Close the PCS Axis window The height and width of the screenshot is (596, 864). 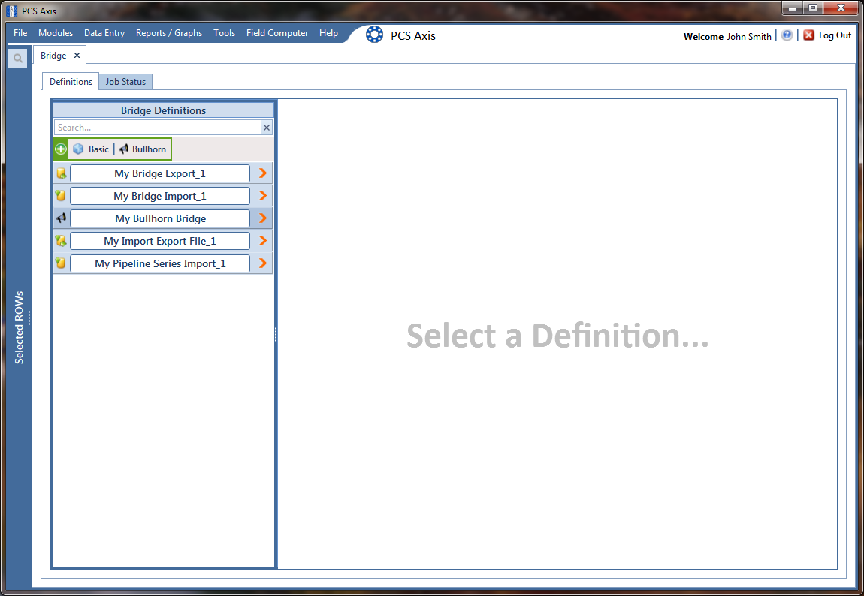coord(841,8)
